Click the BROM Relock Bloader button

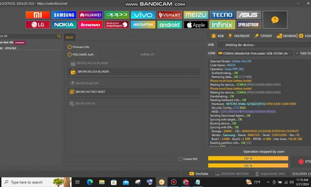[x=134, y=72]
